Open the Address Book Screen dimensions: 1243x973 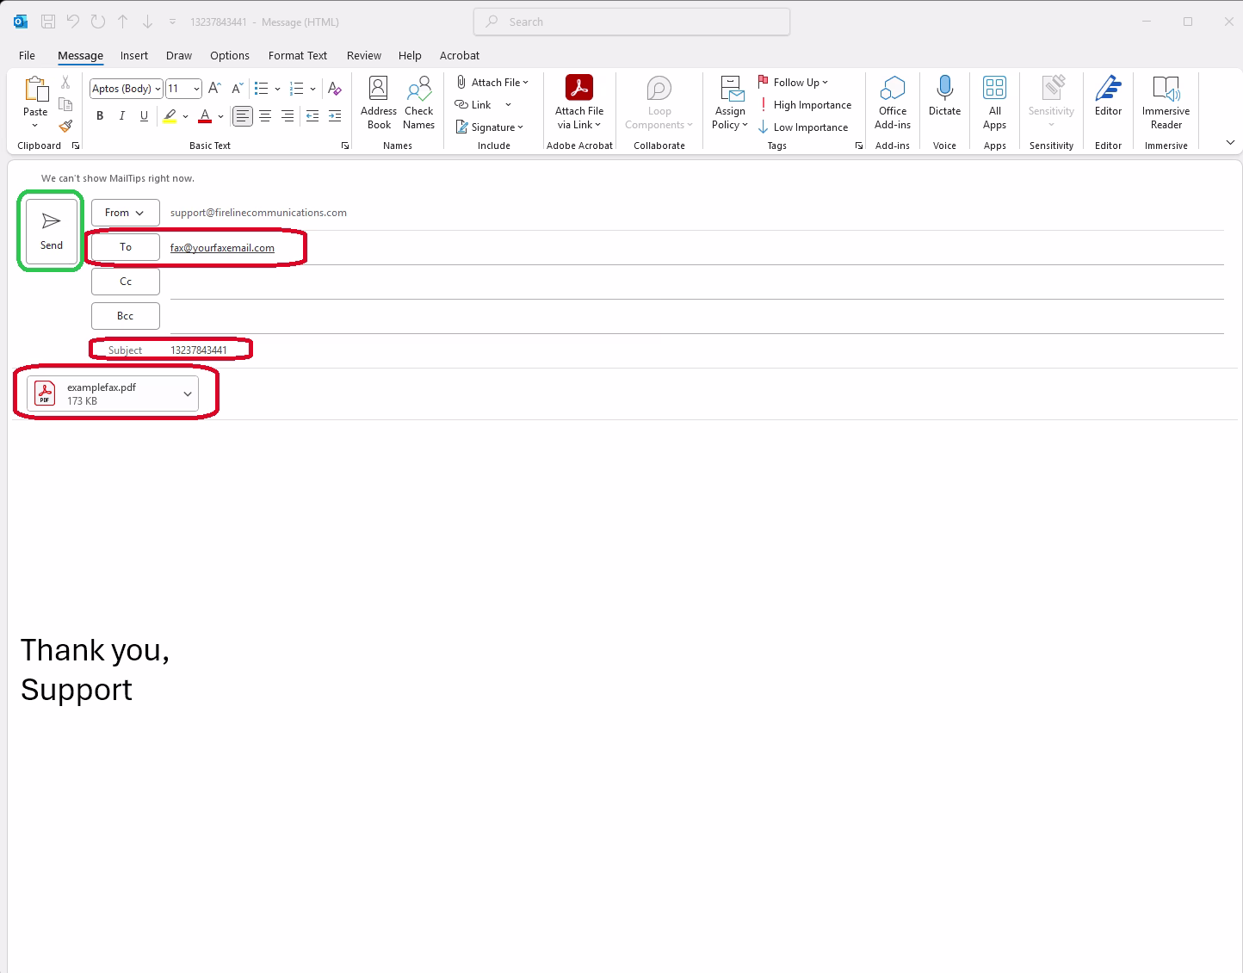click(379, 102)
